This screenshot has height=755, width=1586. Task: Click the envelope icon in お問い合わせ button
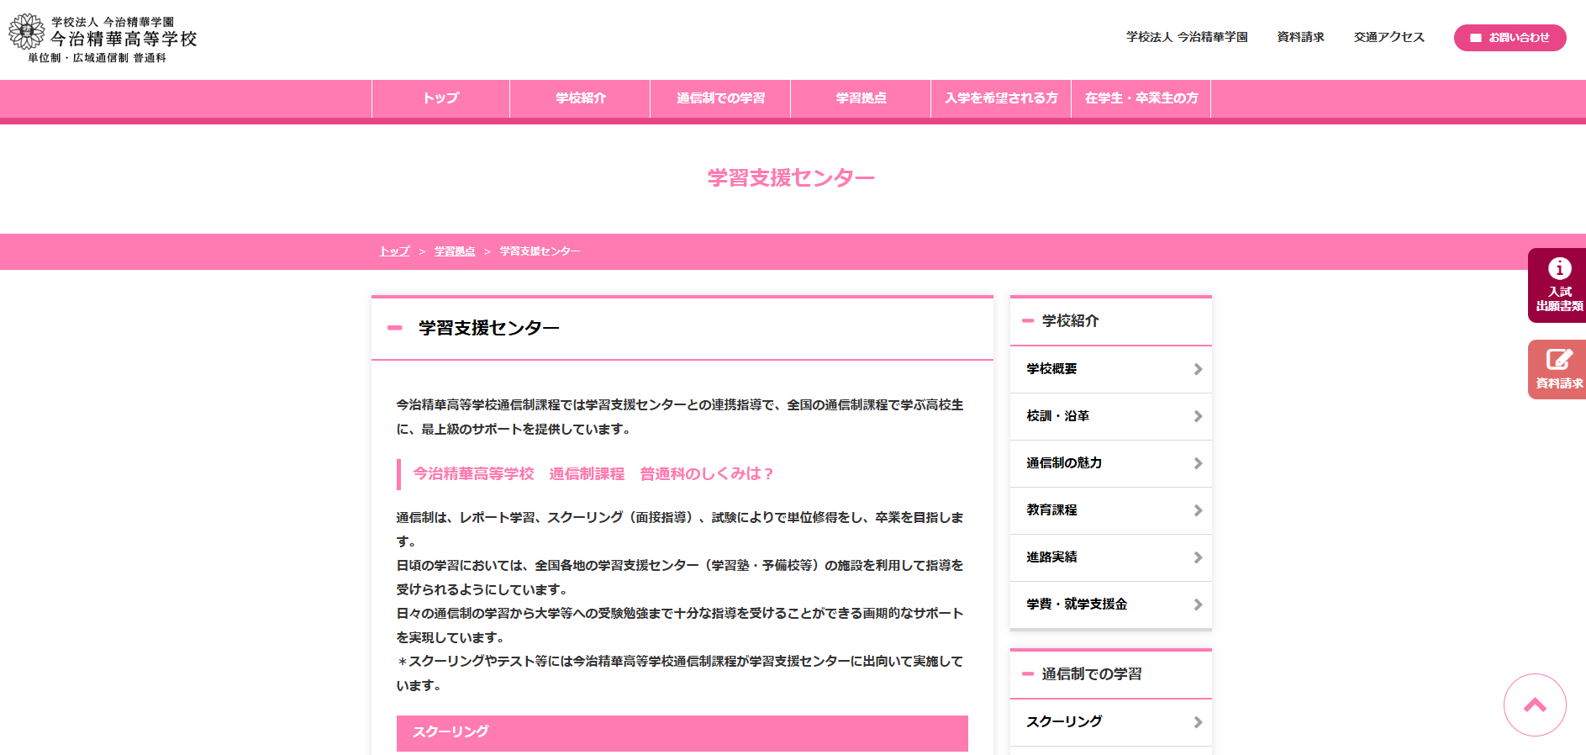click(x=1475, y=38)
